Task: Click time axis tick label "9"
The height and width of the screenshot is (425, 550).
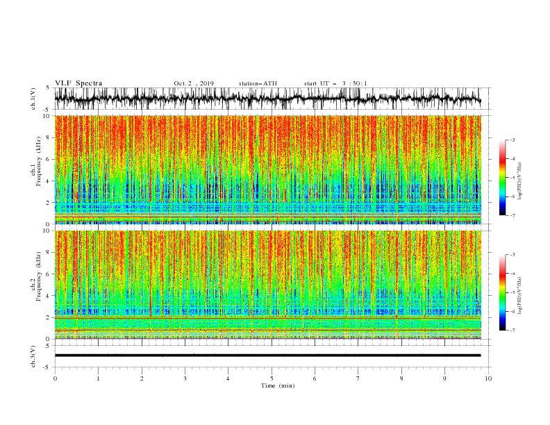Action: coord(444,378)
